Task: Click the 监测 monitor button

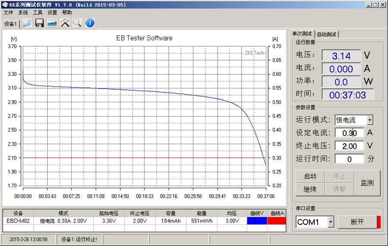Action: [367, 183]
